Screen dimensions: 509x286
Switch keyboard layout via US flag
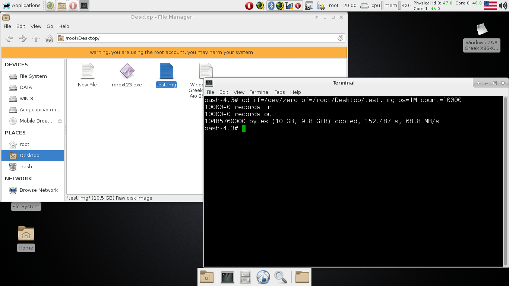(490, 5)
